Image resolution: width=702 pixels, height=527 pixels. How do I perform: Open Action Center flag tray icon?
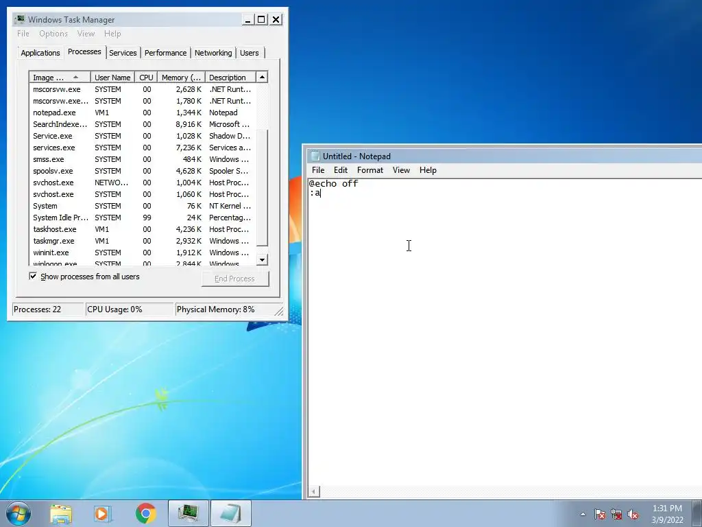(x=599, y=515)
